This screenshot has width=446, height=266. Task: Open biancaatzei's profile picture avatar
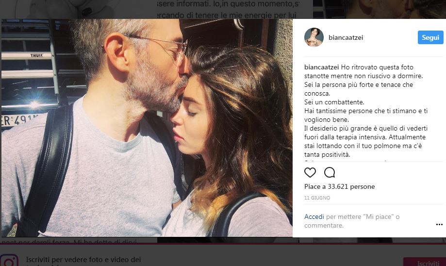314,37
